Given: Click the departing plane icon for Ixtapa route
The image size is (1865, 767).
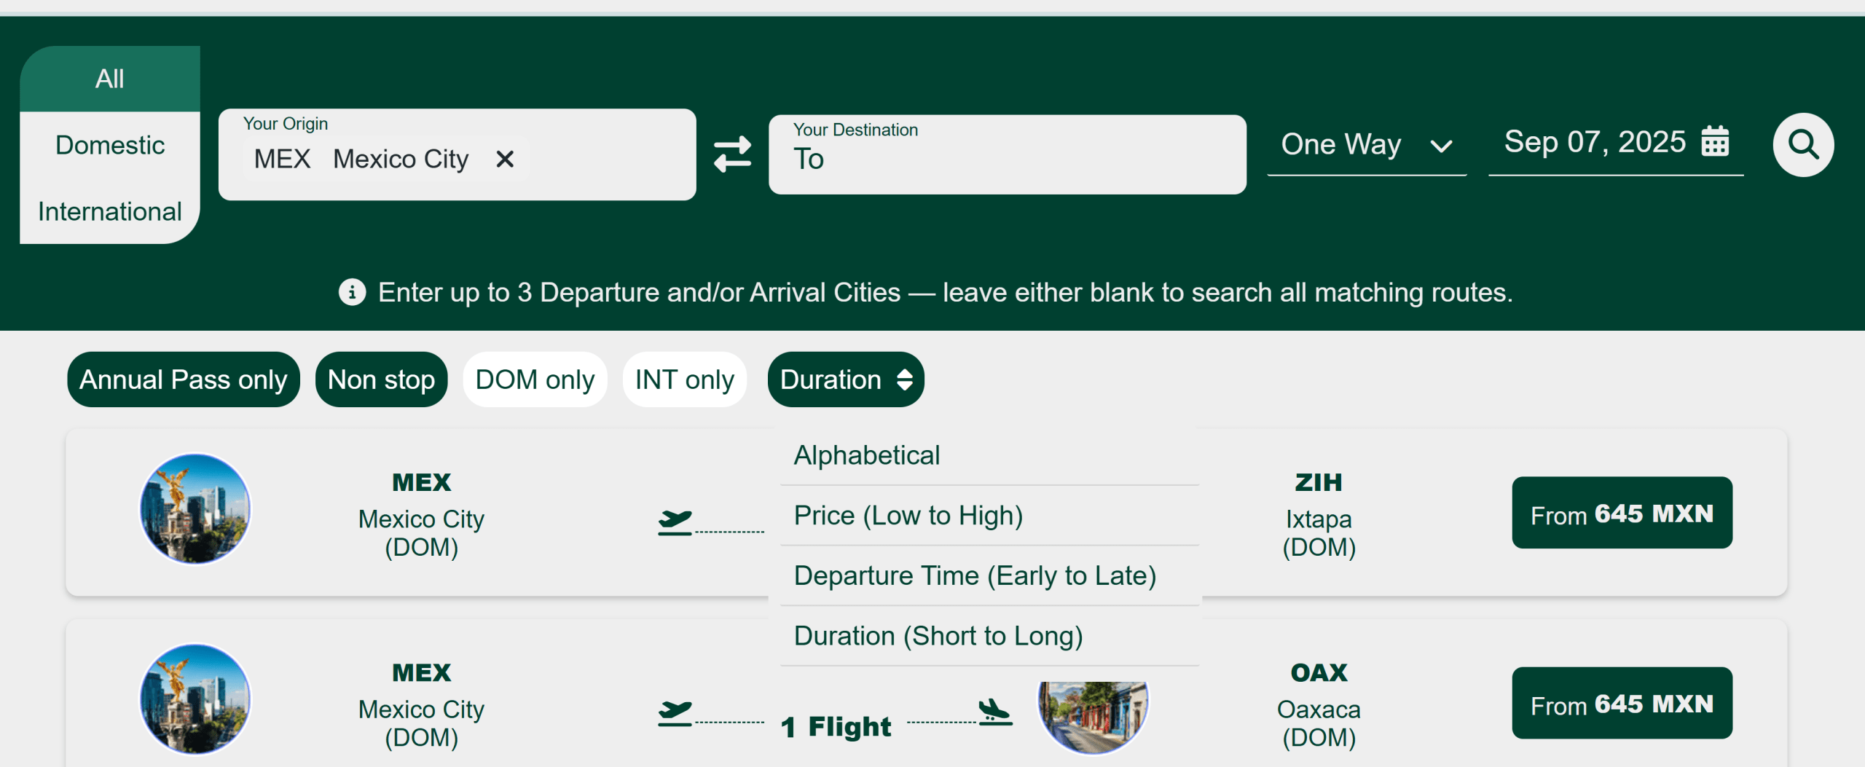Looking at the screenshot, I should (675, 522).
